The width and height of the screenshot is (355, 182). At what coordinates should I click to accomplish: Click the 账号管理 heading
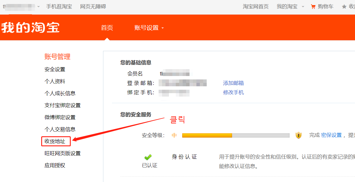[58, 57]
